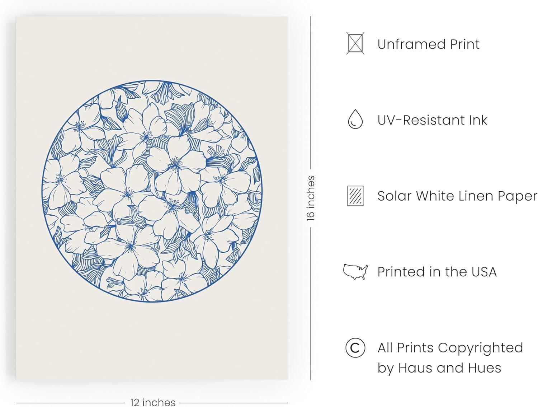Click the "Solar White Linen Paper" text

pyautogui.click(x=457, y=196)
